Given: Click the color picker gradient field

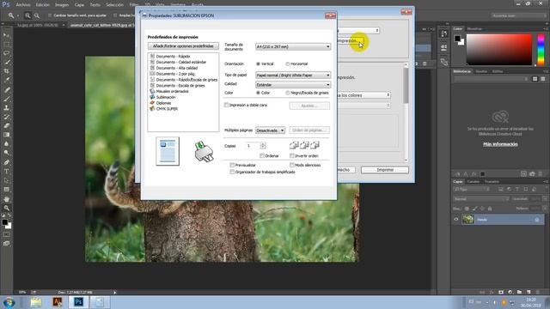Looking at the screenshot, I should [499, 50].
